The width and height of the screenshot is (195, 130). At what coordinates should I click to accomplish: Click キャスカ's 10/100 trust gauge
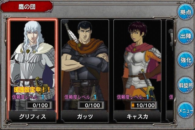pos(144,105)
